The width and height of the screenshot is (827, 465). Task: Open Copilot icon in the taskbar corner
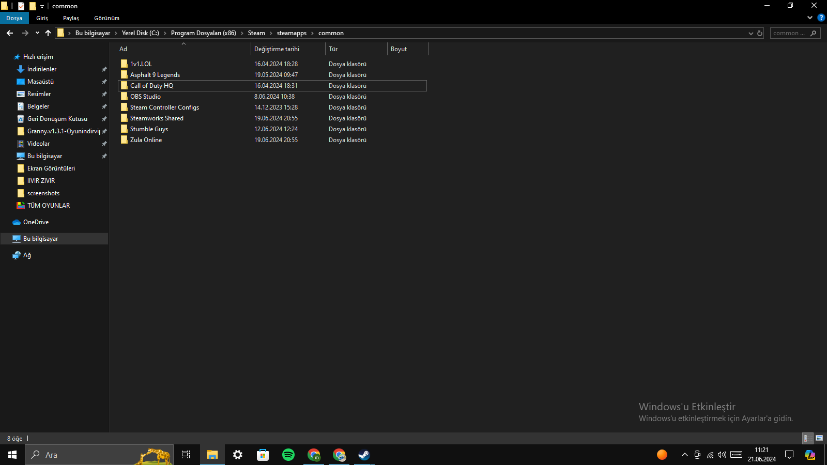810,455
